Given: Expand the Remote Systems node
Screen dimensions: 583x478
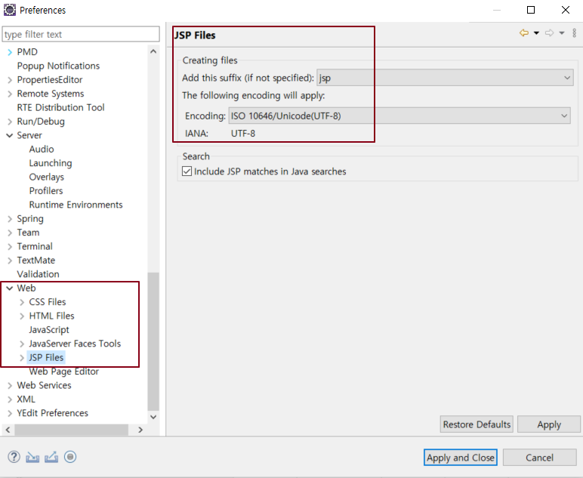Looking at the screenshot, I should pyautogui.click(x=10, y=94).
